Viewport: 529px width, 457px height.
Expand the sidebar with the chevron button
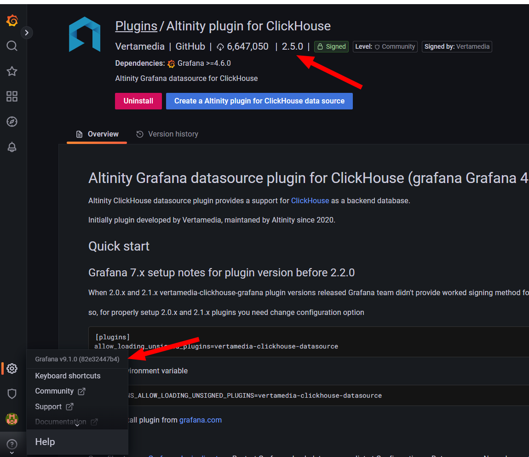27,33
